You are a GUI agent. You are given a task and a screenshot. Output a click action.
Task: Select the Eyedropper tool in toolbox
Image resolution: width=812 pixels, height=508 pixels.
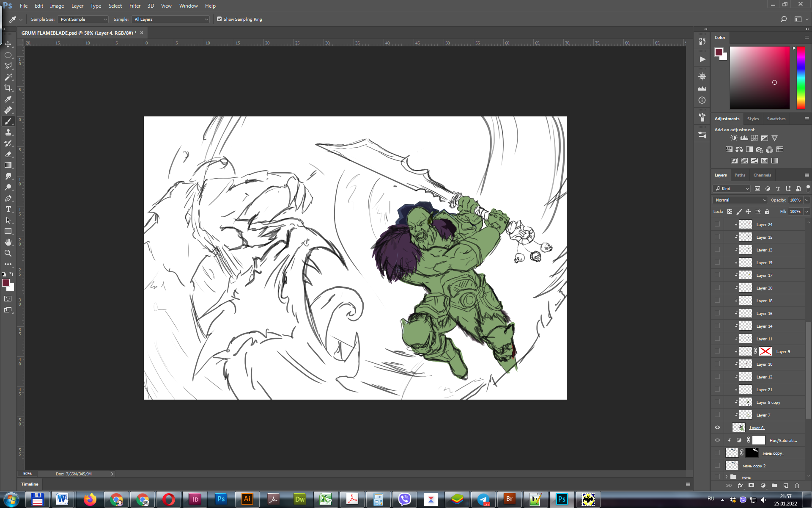coord(8,99)
